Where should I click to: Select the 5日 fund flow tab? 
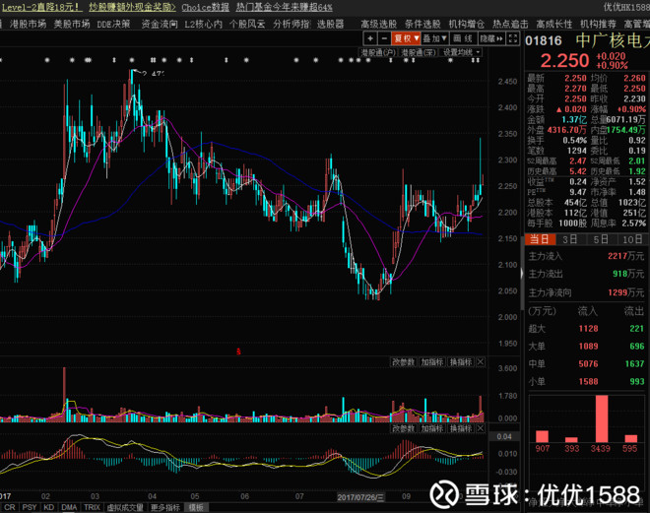600,239
